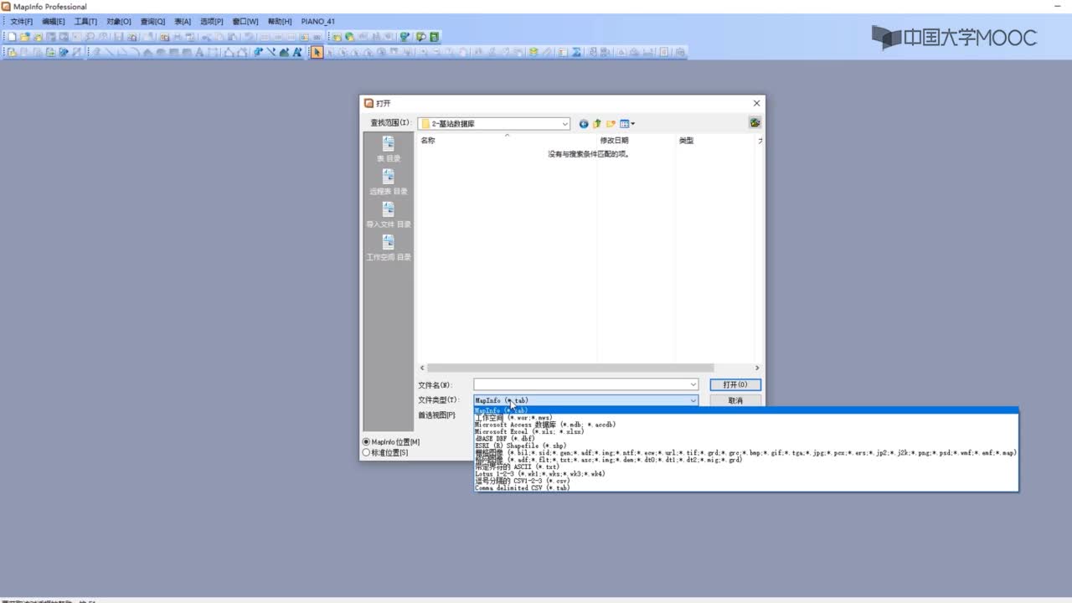Open the PIANO_41 menu

click(x=318, y=21)
